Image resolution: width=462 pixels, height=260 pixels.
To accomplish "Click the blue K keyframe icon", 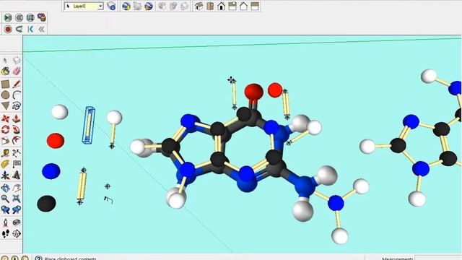I will coord(30,29).
